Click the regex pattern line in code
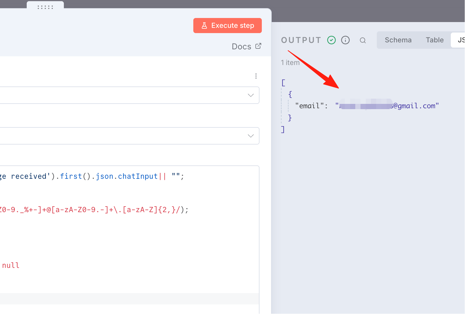 pyautogui.click(x=94, y=210)
